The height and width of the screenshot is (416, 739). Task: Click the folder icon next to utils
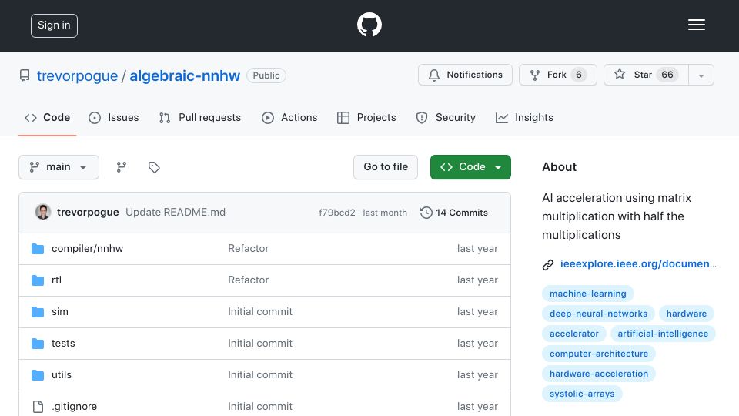click(38, 375)
